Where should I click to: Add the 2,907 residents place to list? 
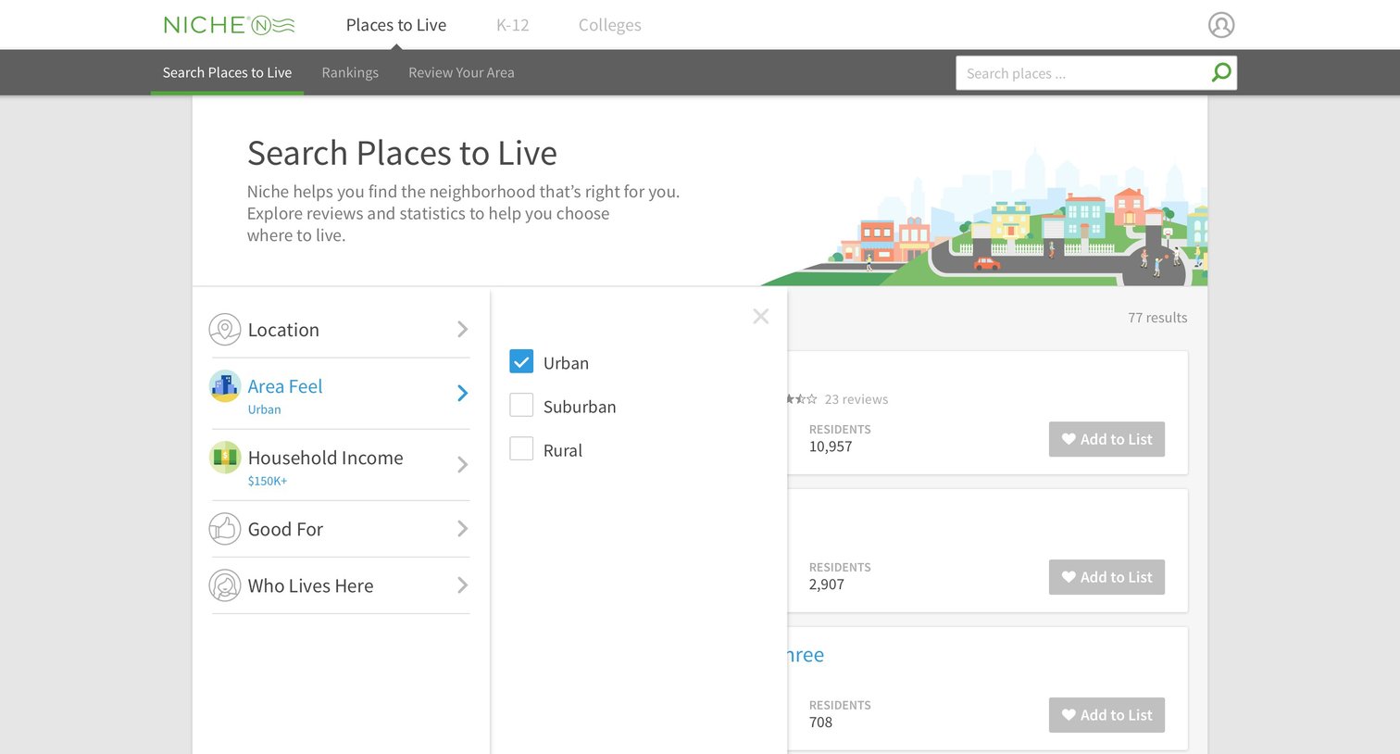point(1106,577)
